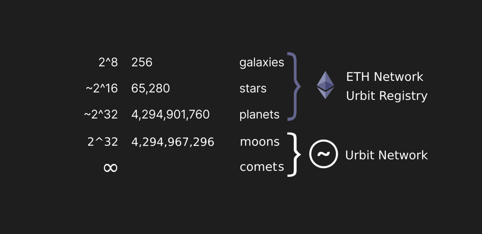Click the number 4,294,901,760

[x=171, y=115]
